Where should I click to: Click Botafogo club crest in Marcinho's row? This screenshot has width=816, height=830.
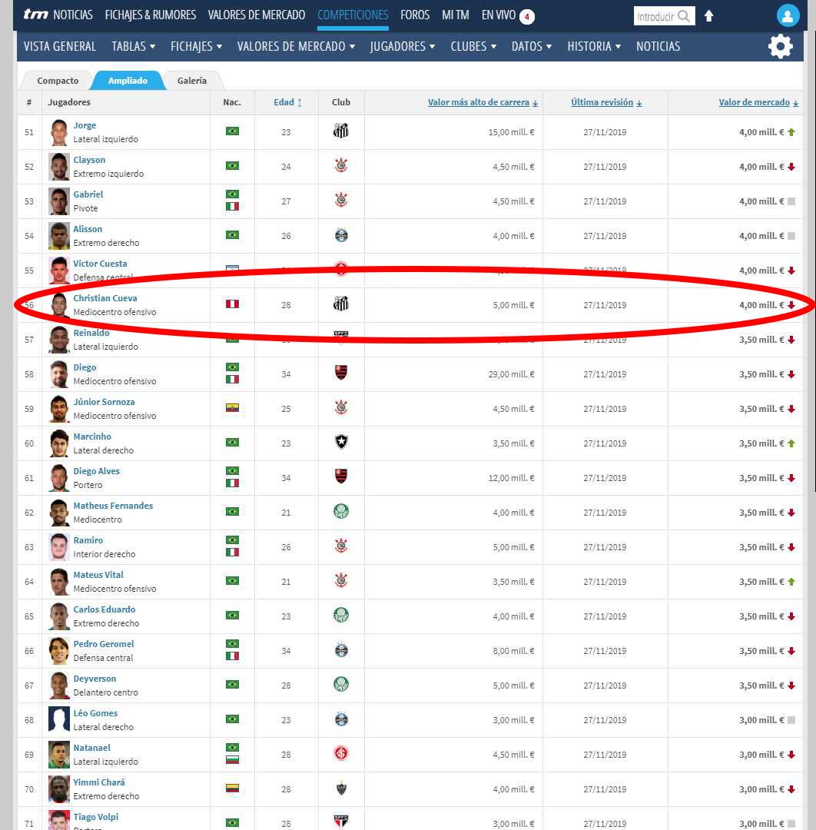pyautogui.click(x=341, y=443)
